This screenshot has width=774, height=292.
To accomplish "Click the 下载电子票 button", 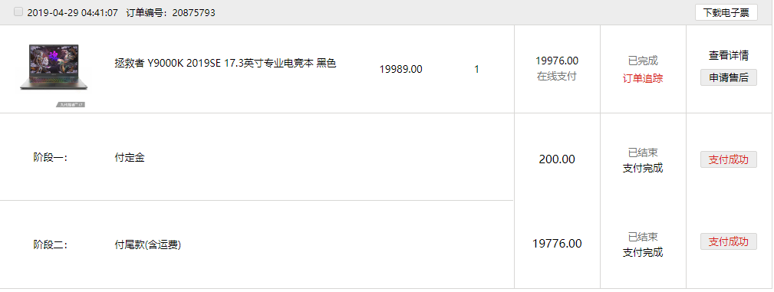I will (x=726, y=12).
